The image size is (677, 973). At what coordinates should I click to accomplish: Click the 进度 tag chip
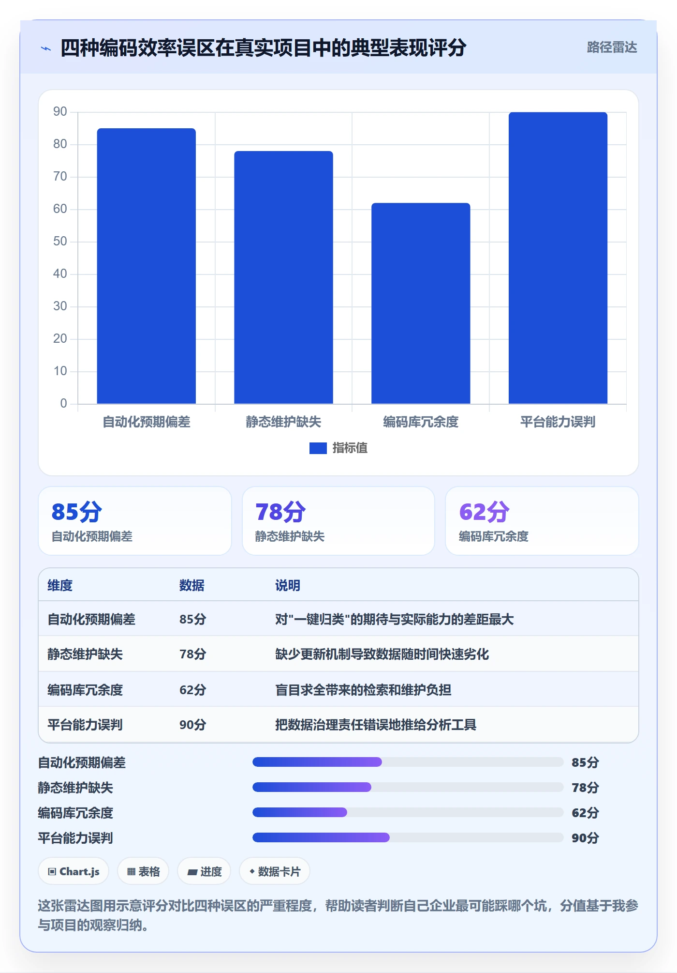204,871
